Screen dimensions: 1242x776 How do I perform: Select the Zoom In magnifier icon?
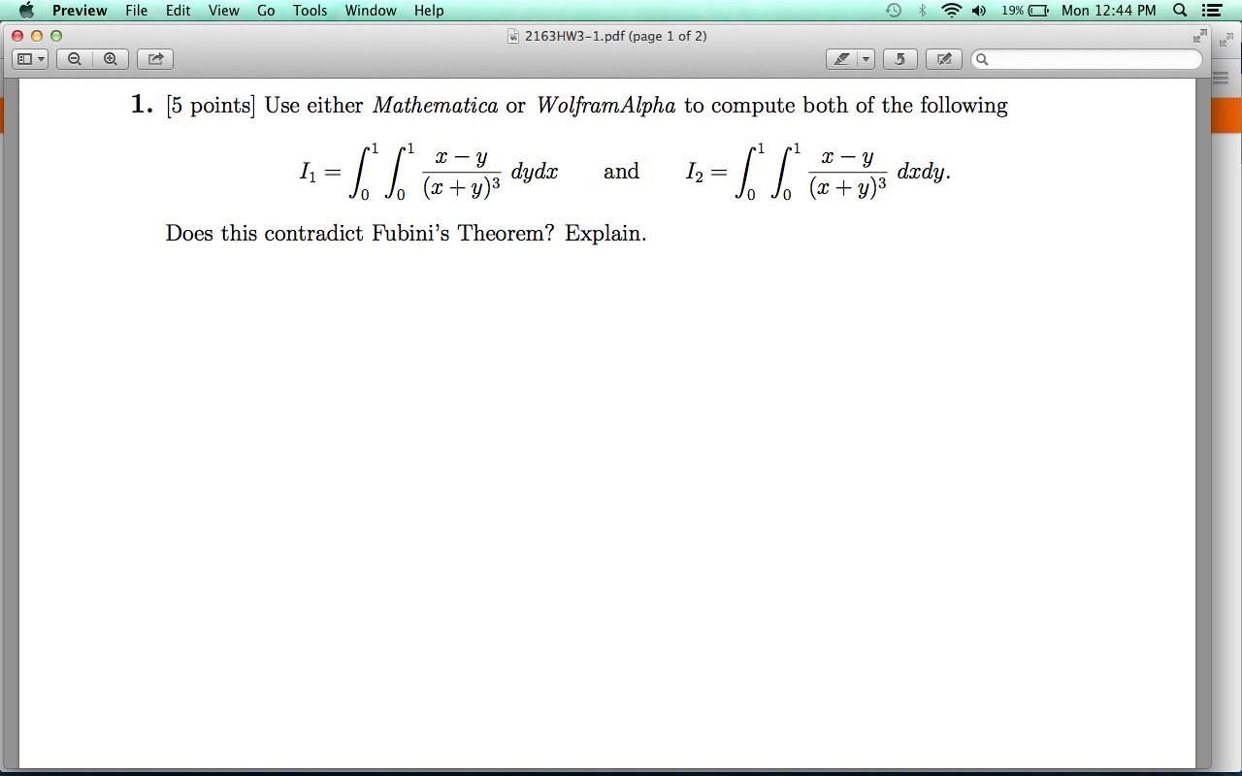point(111,58)
